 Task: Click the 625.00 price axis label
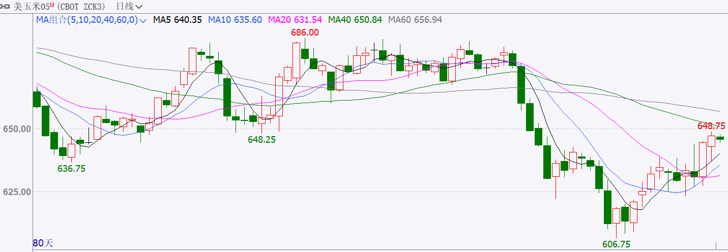(16, 192)
